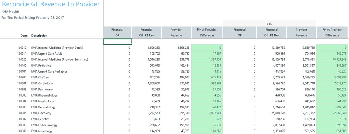This screenshot has width=349, height=134.
Task: Select EMA Internal Medicine (Provider Detail) description
Action: click(x=57, y=48)
